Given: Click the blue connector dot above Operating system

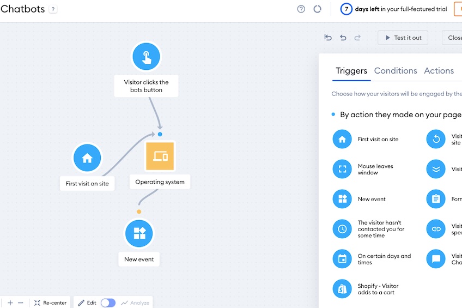Looking at the screenshot, I should click(160, 134).
